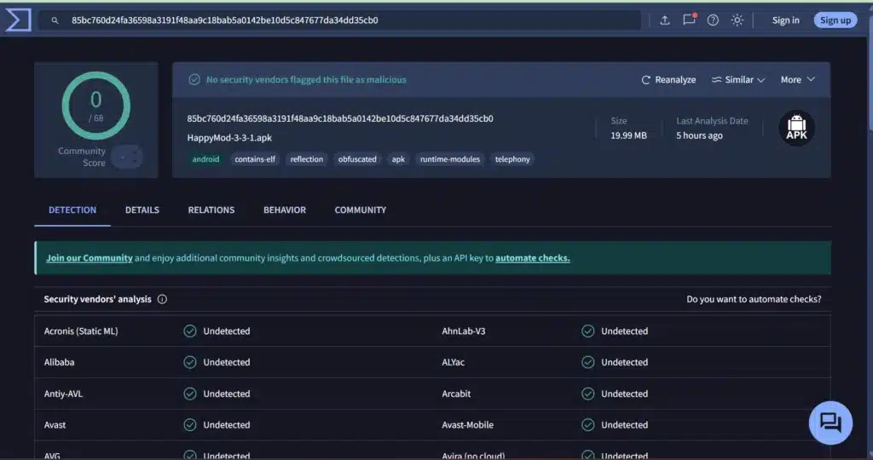
Task: Click the search magnifier icon
Action: pyautogui.click(x=55, y=20)
